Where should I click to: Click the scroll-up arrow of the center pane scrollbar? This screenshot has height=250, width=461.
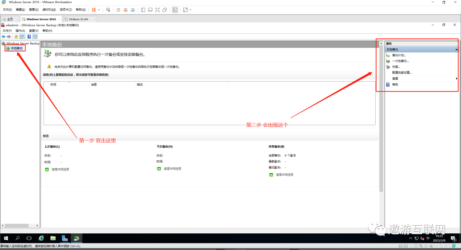coord(381,43)
